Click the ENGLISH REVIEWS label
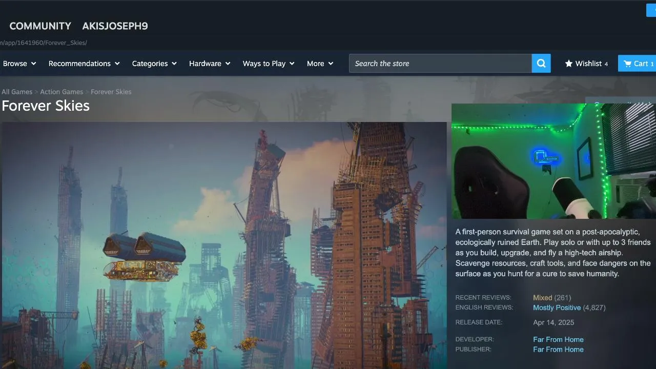 tap(484, 307)
